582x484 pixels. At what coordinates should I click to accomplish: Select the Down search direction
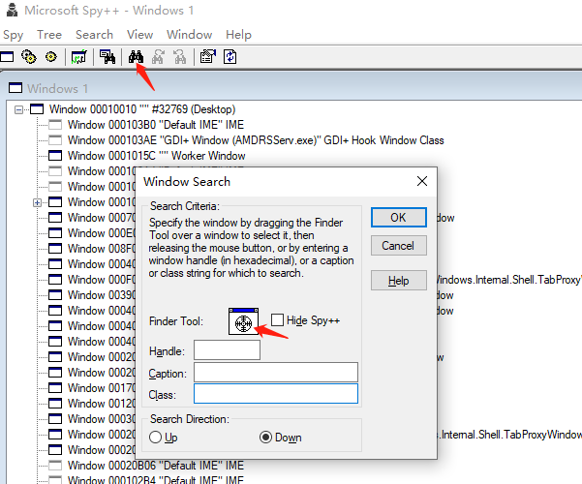coord(265,438)
